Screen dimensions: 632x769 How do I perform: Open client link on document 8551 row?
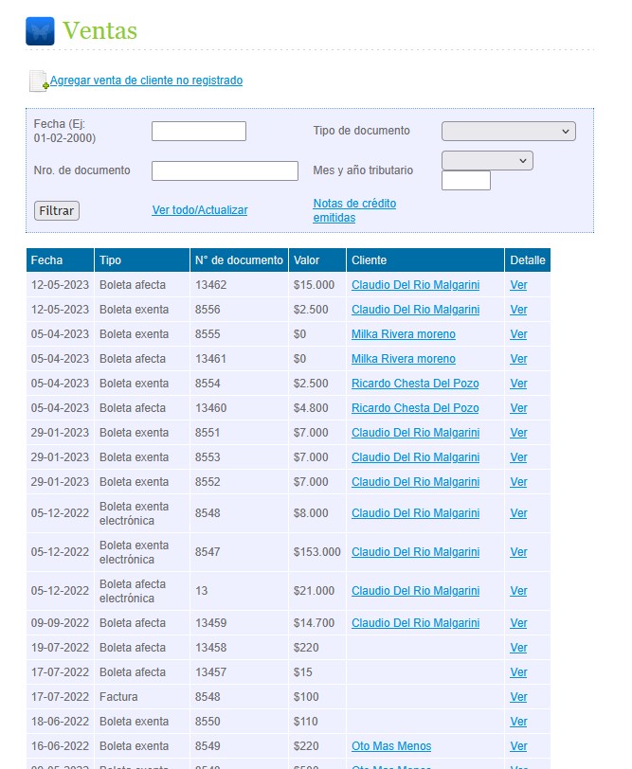tap(415, 433)
